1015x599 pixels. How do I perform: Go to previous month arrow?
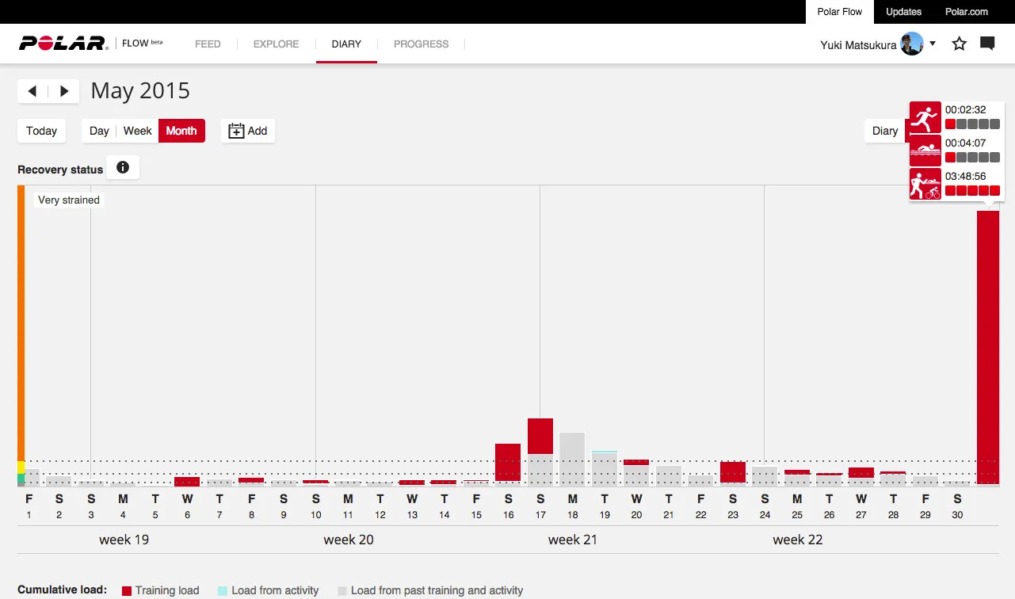tap(32, 91)
